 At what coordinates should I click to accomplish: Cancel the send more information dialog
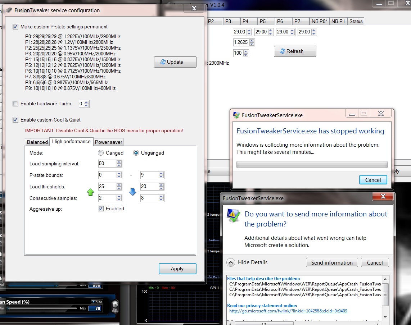point(375,263)
